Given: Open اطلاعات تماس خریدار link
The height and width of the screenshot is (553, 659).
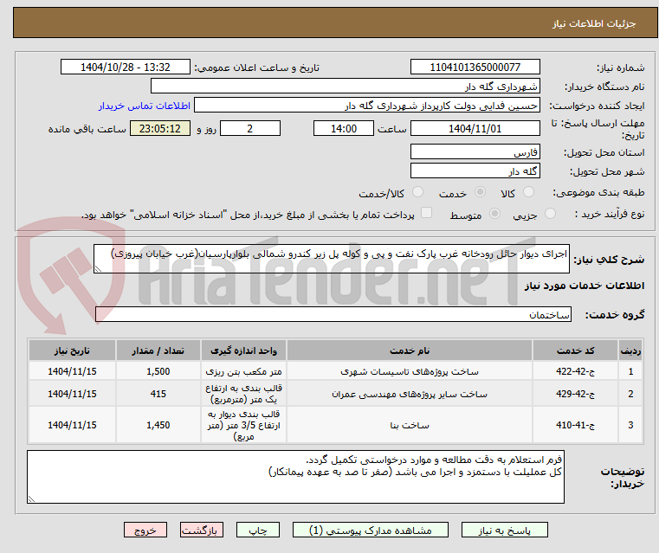Looking at the screenshot, I should 145,106.
